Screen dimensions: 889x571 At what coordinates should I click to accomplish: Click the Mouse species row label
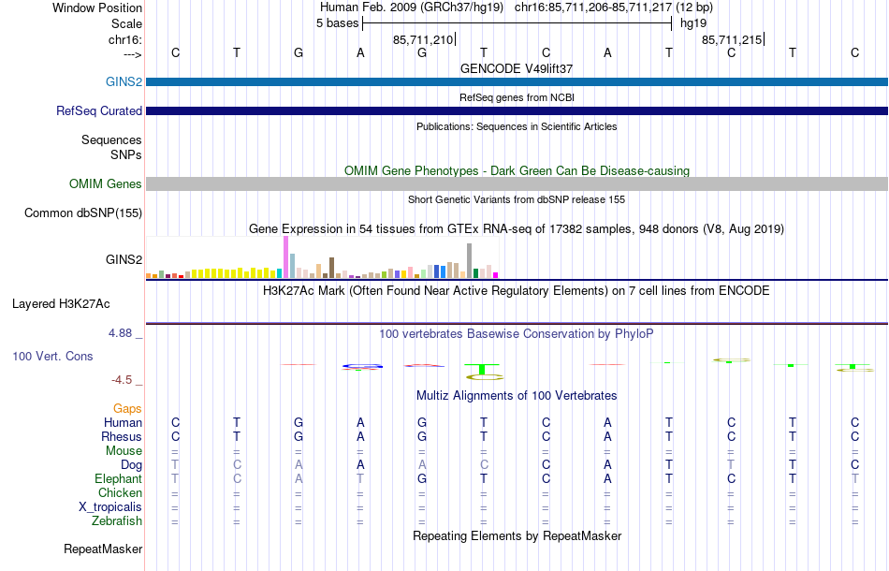pyautogui.click(x=124, y=451)
